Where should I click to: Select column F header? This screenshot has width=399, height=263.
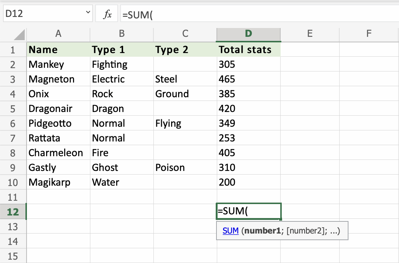pos(369,34)
